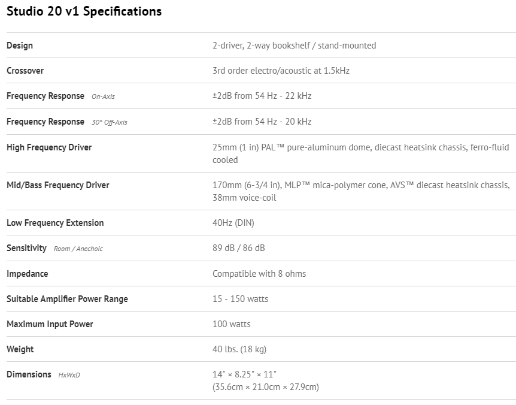Click the Studio 20 v1 Specifications heading
The image size is (516, 405).
pyautogui.click(x=84, y=11)
